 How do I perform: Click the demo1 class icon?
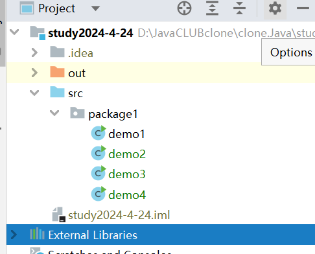click(x=99, y=133)
